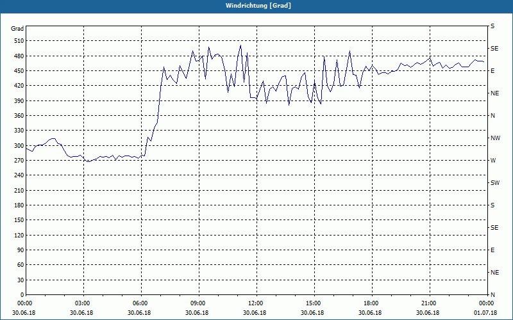Screen dimensions: 513x320
Task: Select the 30.06.18 date under 03:00
Action: (81, 313)
